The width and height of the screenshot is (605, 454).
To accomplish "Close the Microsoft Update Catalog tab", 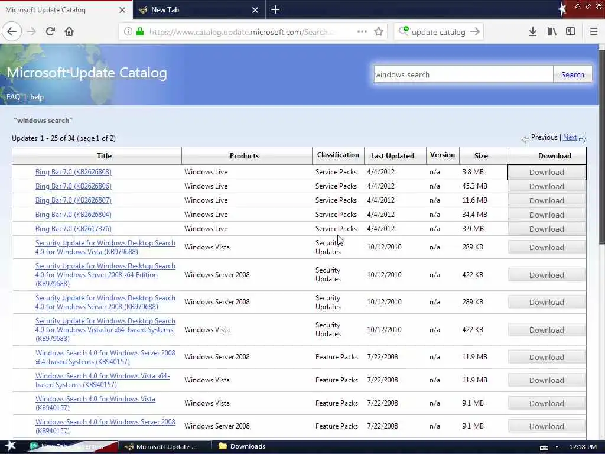I will (x=122, y=10).
